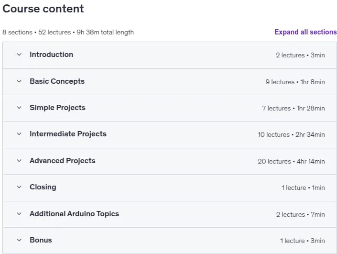Select the Closing section title

pos(43,187)
